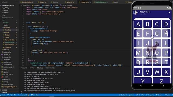Expand the Auth folder
This screenshot has height=97, width=173.
[x=6, y=25]
